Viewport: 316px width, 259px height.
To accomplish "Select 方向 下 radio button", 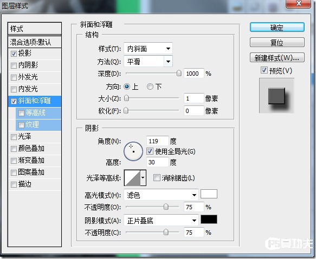I will (x=150, y=87).
